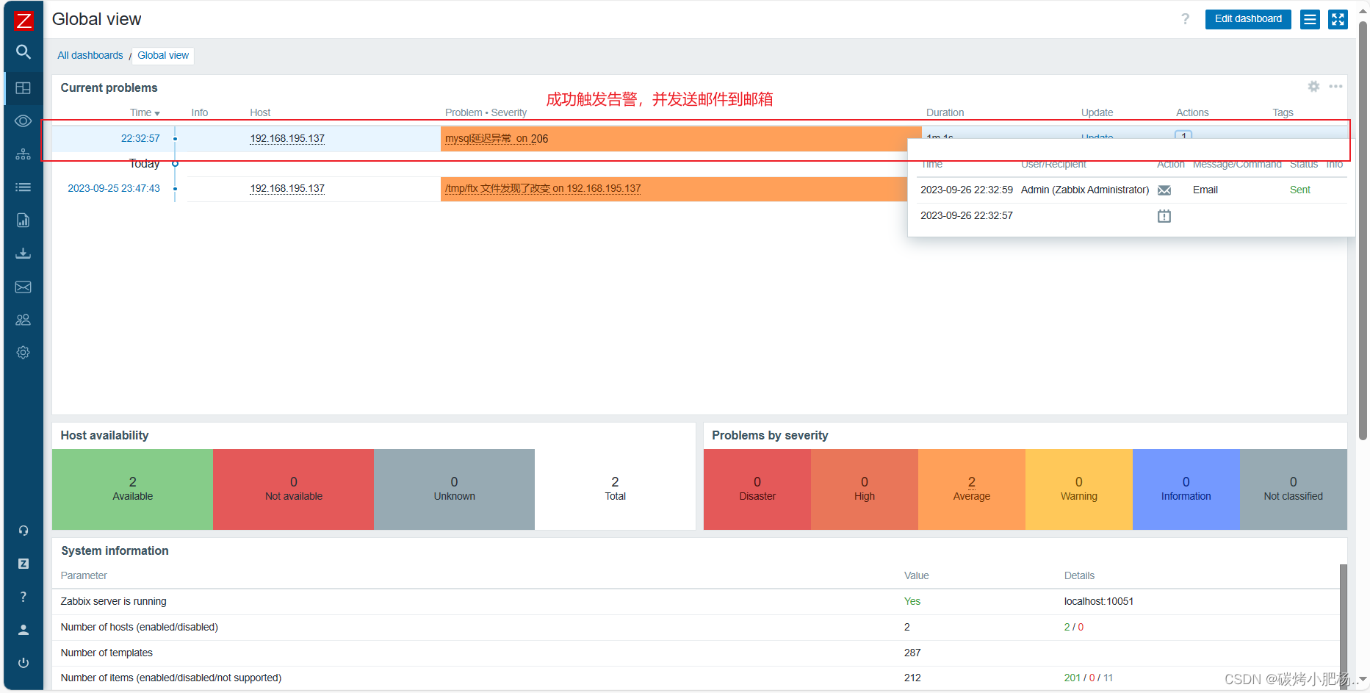Click the Number of items row

pyautogui.click(x=696, y=678)
